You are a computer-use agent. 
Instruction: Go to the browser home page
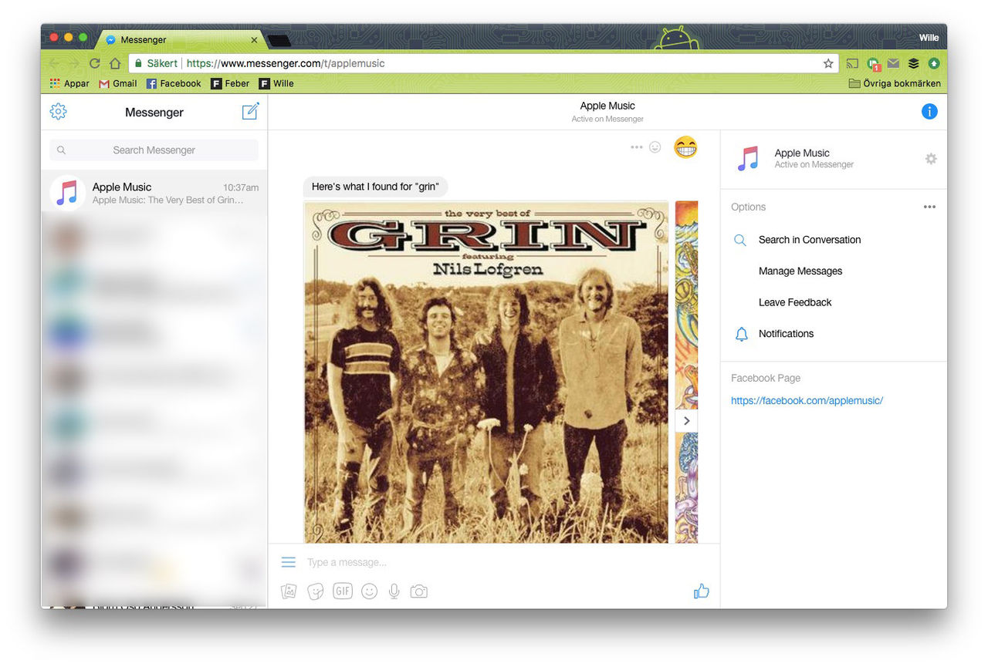114,63
